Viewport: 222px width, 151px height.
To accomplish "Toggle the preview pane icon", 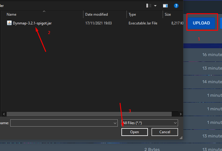I will point(165,6).
